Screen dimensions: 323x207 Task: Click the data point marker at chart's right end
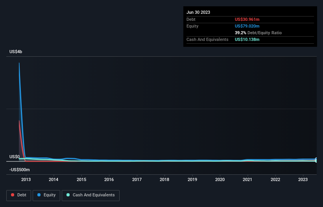(316, 160)
